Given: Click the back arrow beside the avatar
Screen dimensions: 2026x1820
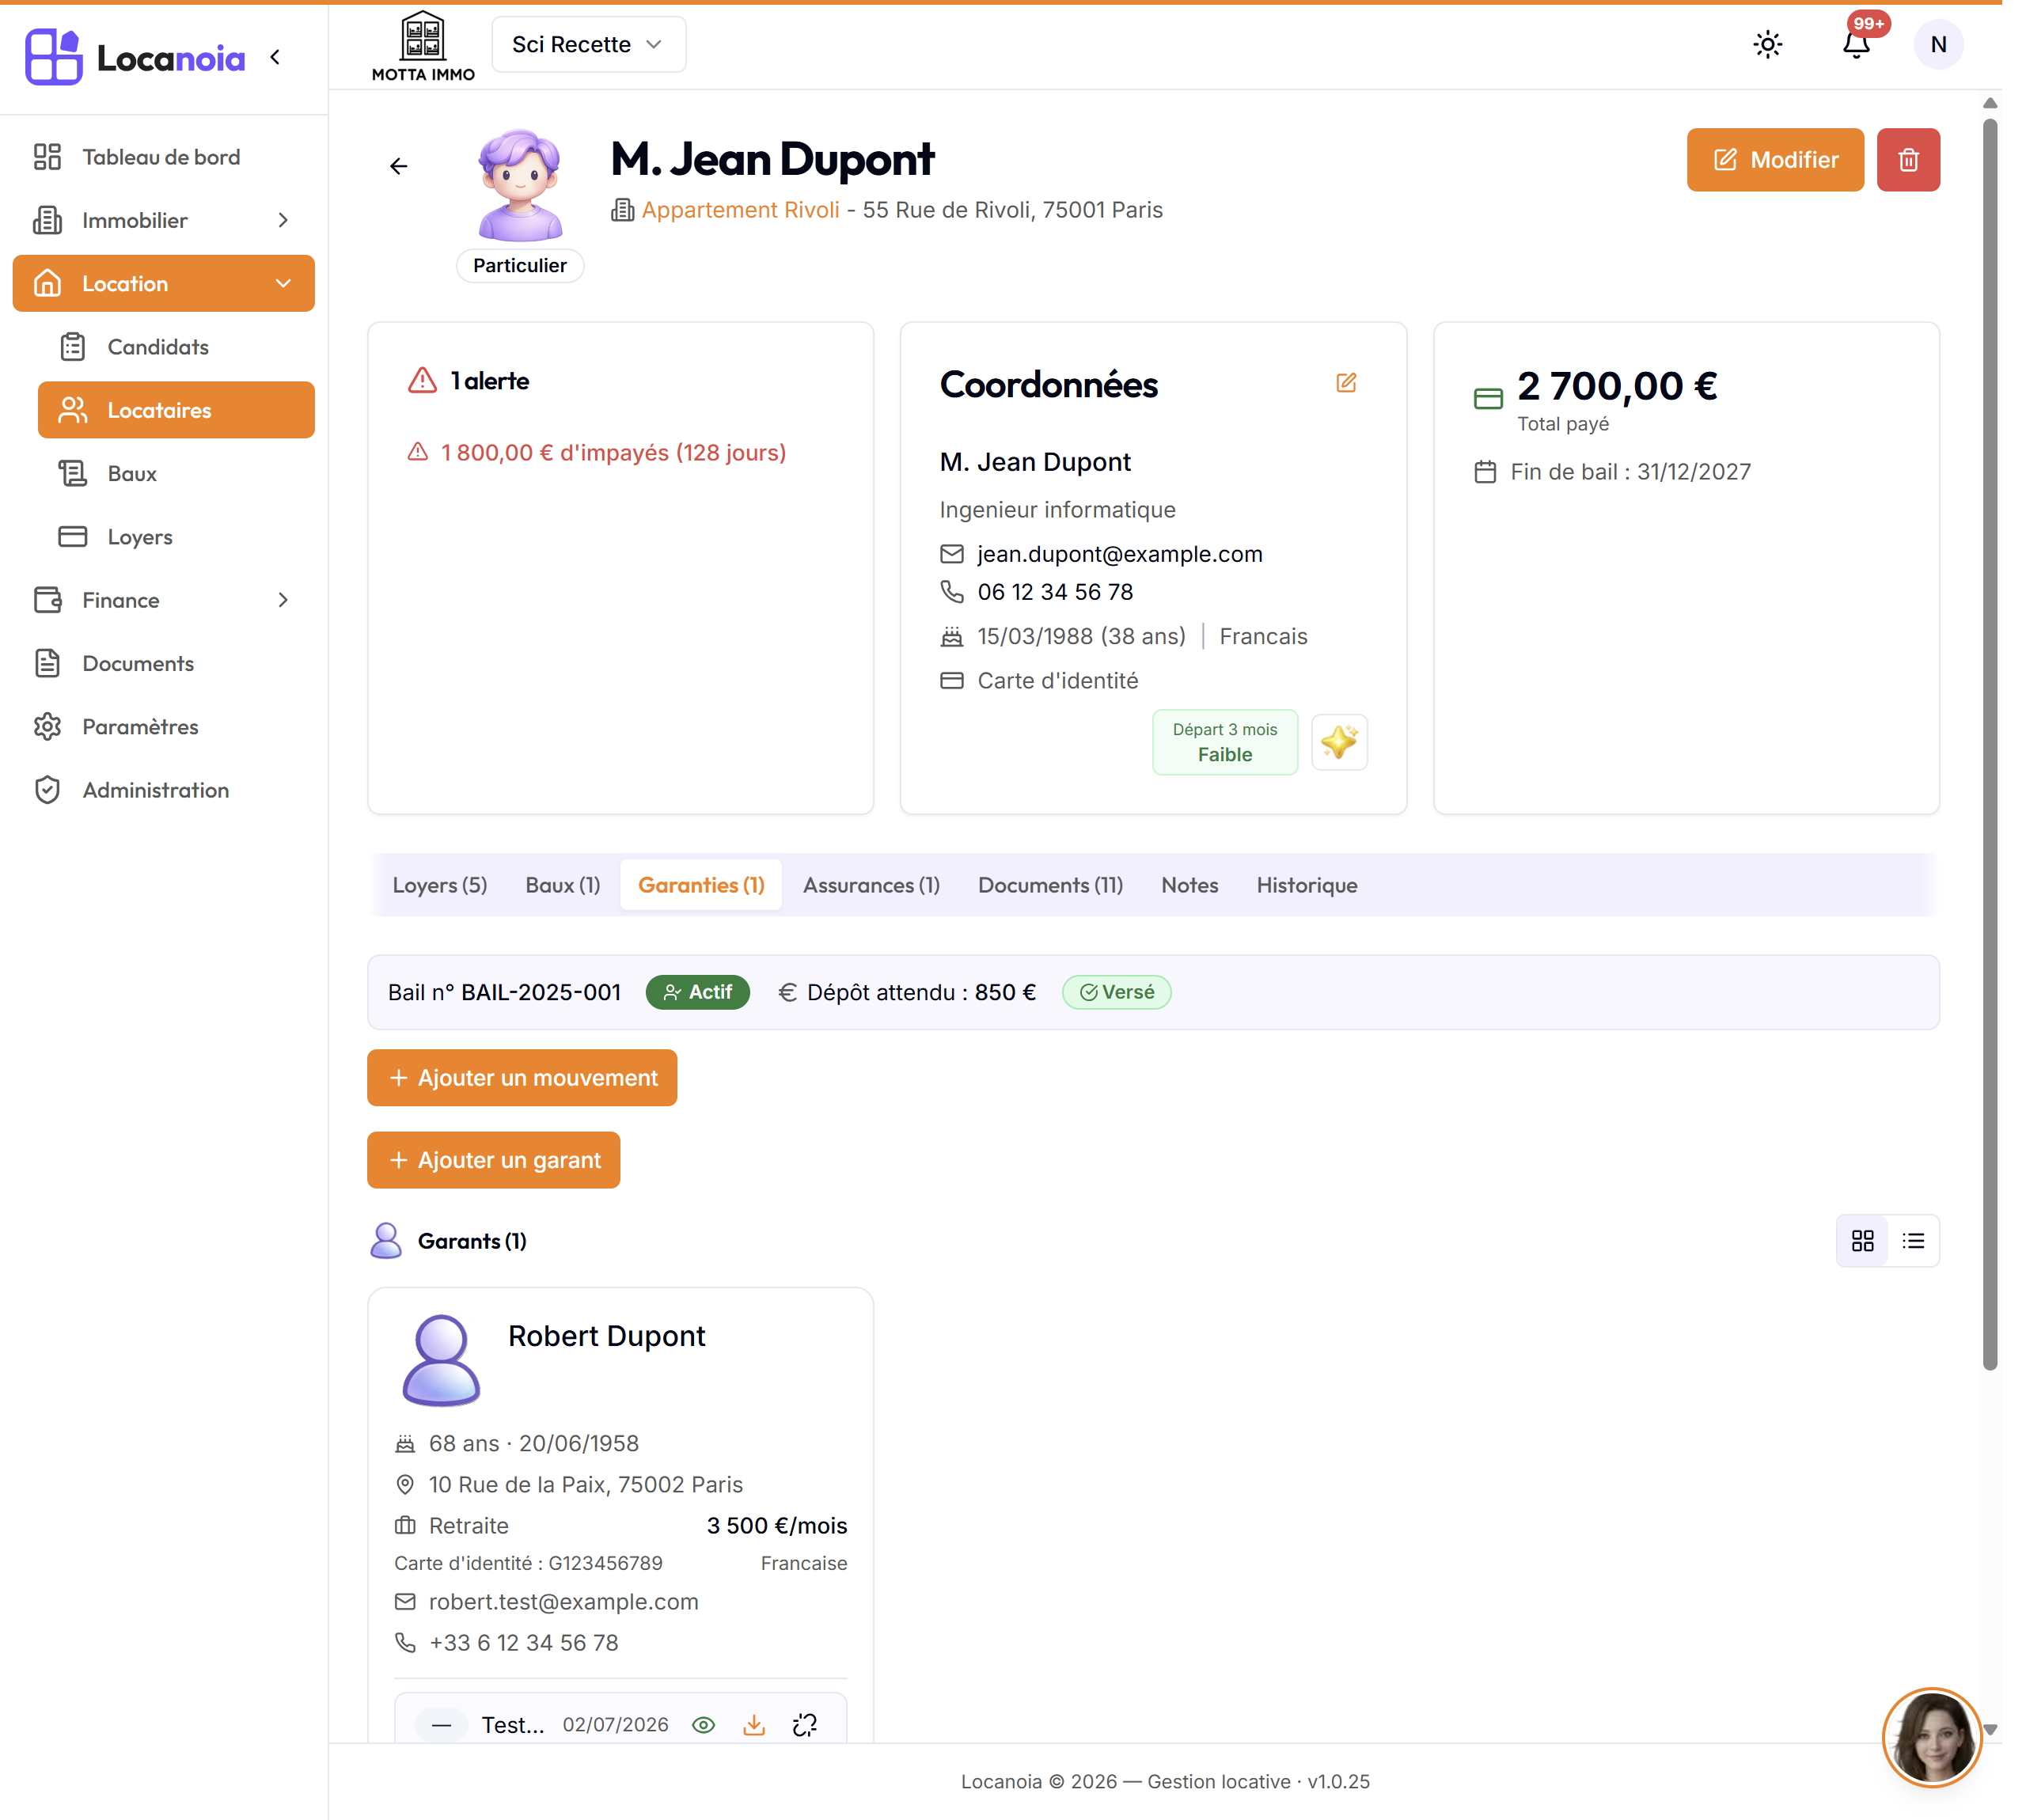Looking at the screenshot, I should (x=398, y=166).
